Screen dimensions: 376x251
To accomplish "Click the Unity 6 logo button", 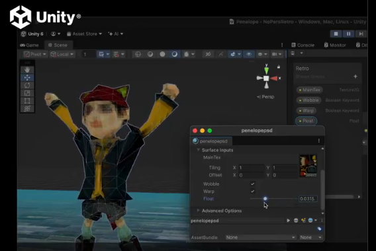I will [32, 34].
